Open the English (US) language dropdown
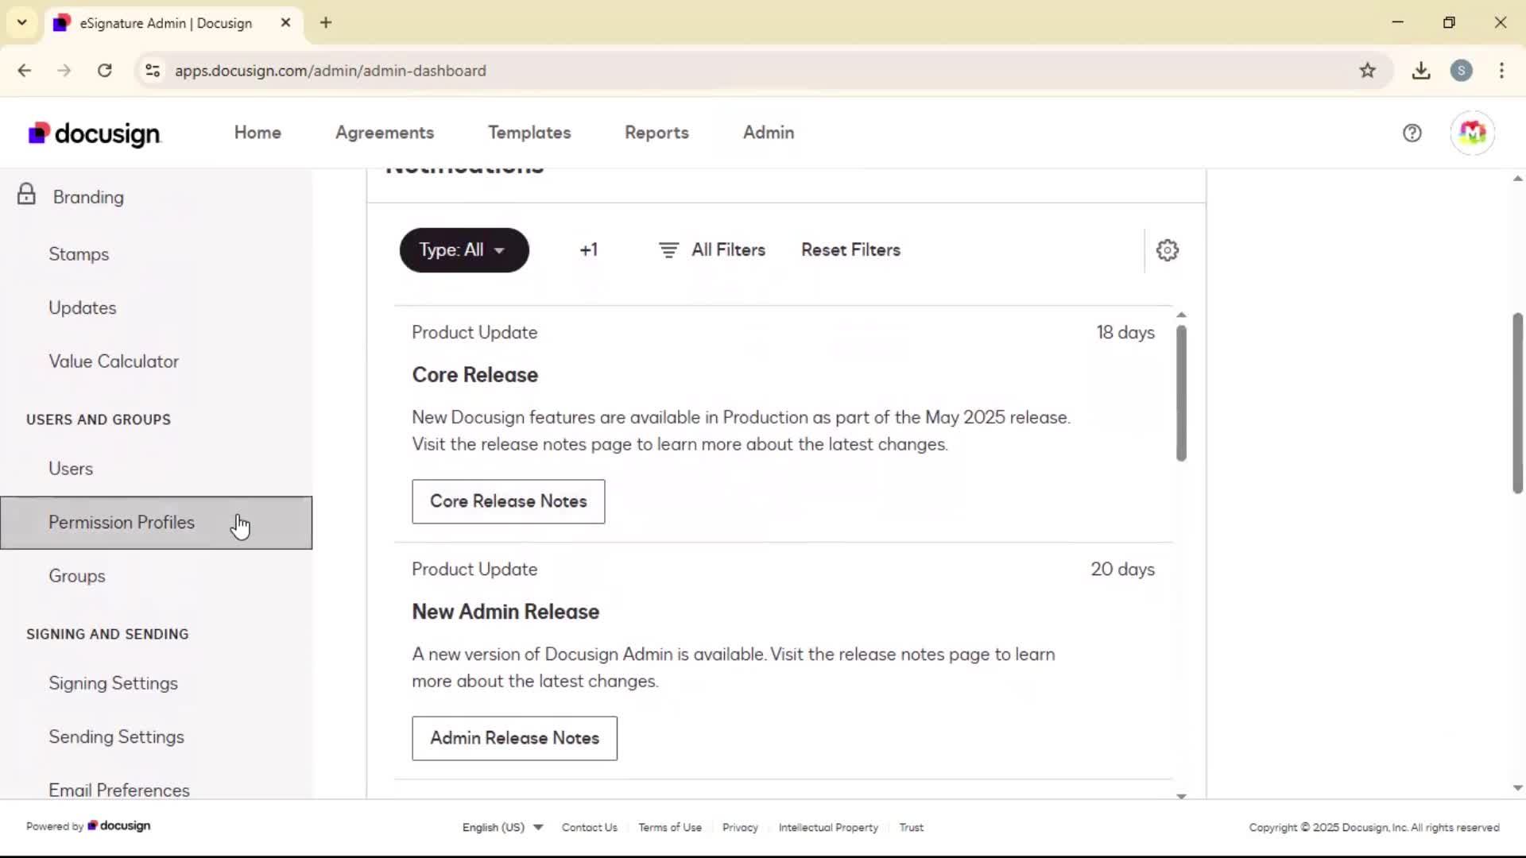 (x=502, y=827)
